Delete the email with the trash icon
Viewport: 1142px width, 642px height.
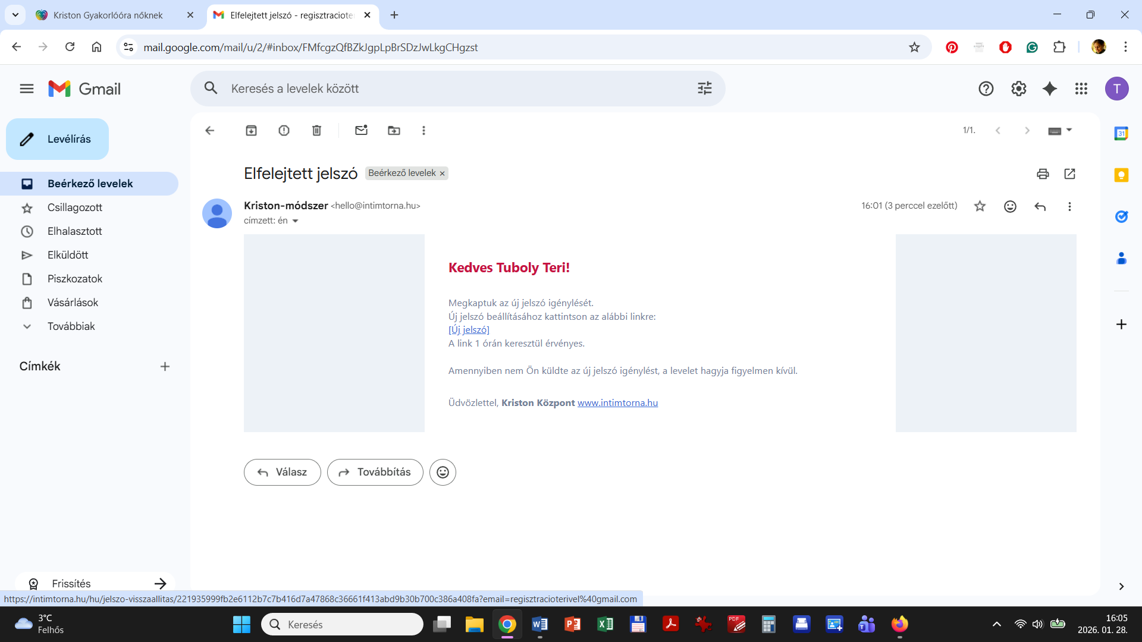pos(316,130)
